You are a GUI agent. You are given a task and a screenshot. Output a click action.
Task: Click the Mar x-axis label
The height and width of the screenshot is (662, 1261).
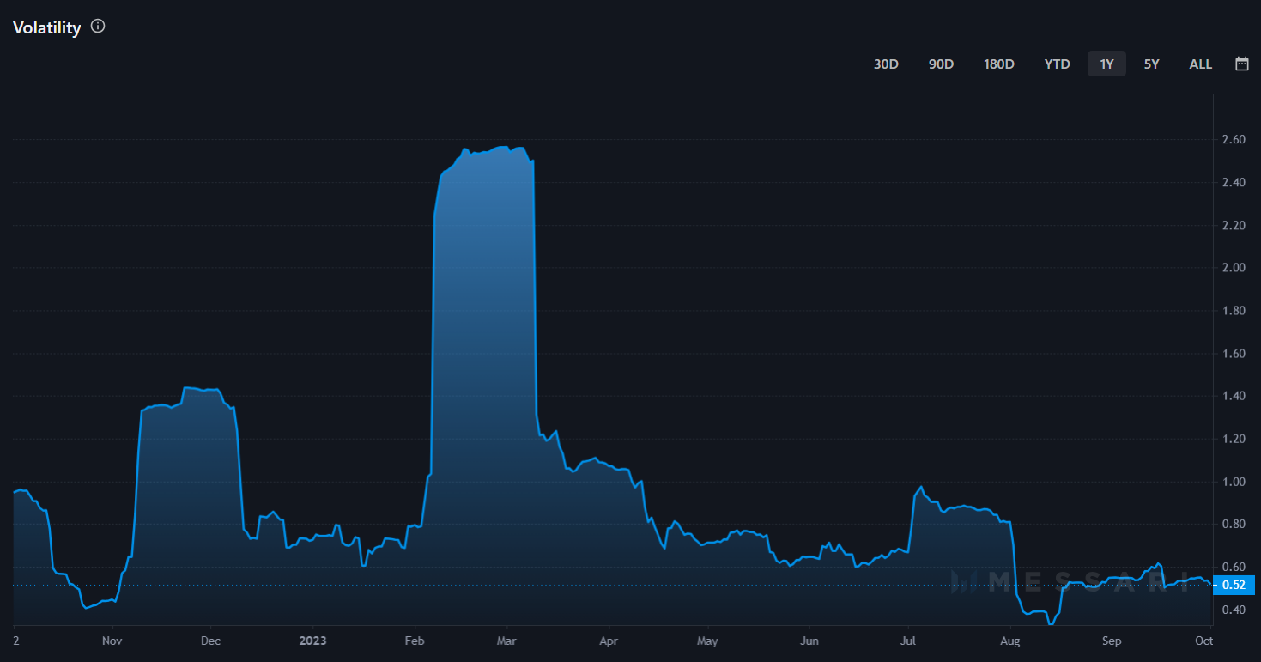[506, 641]
